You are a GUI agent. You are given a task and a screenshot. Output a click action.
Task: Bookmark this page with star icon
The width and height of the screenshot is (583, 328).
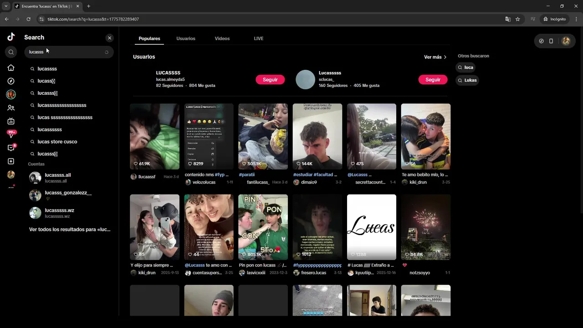(x=518, y=19)
